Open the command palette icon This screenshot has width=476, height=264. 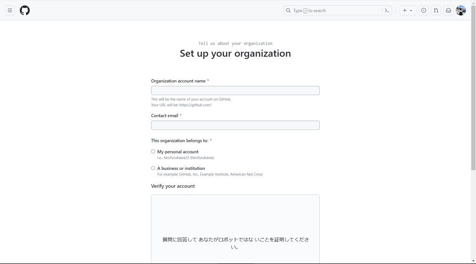[x=386, y=10]
